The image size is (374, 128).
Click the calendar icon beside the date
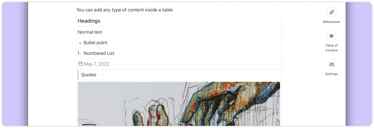pyautogui.click(x=81, y=64)
